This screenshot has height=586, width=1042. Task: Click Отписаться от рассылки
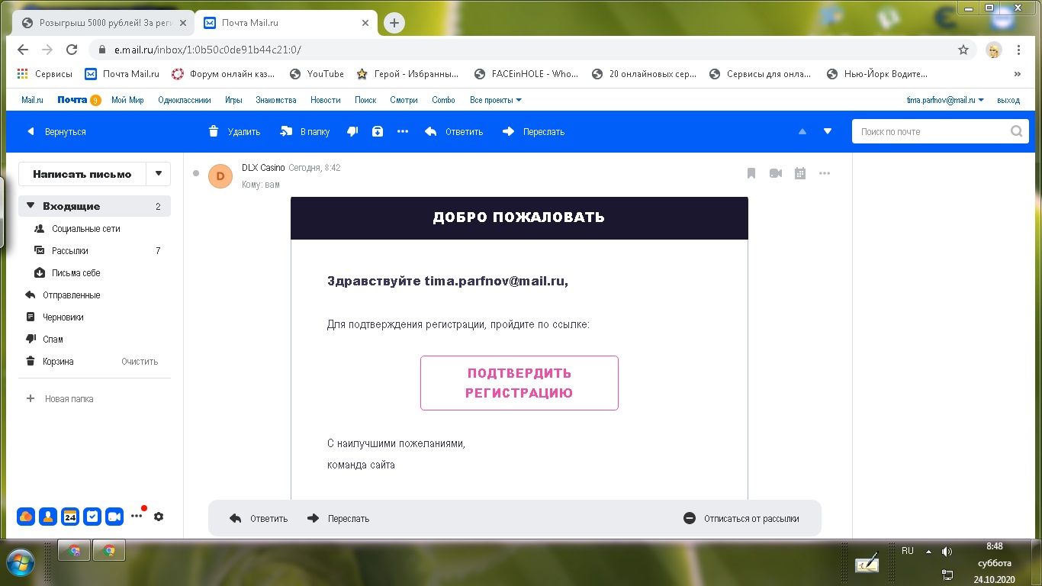741,518
